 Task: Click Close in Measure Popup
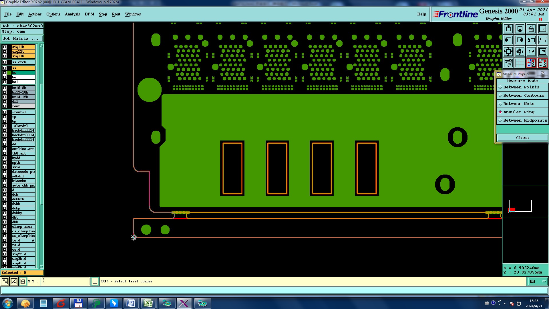(x=522, y=138)
